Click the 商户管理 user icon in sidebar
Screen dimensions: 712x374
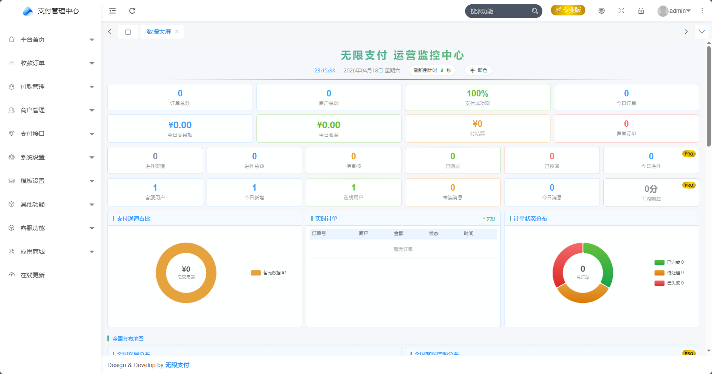(x=12, y=110)
